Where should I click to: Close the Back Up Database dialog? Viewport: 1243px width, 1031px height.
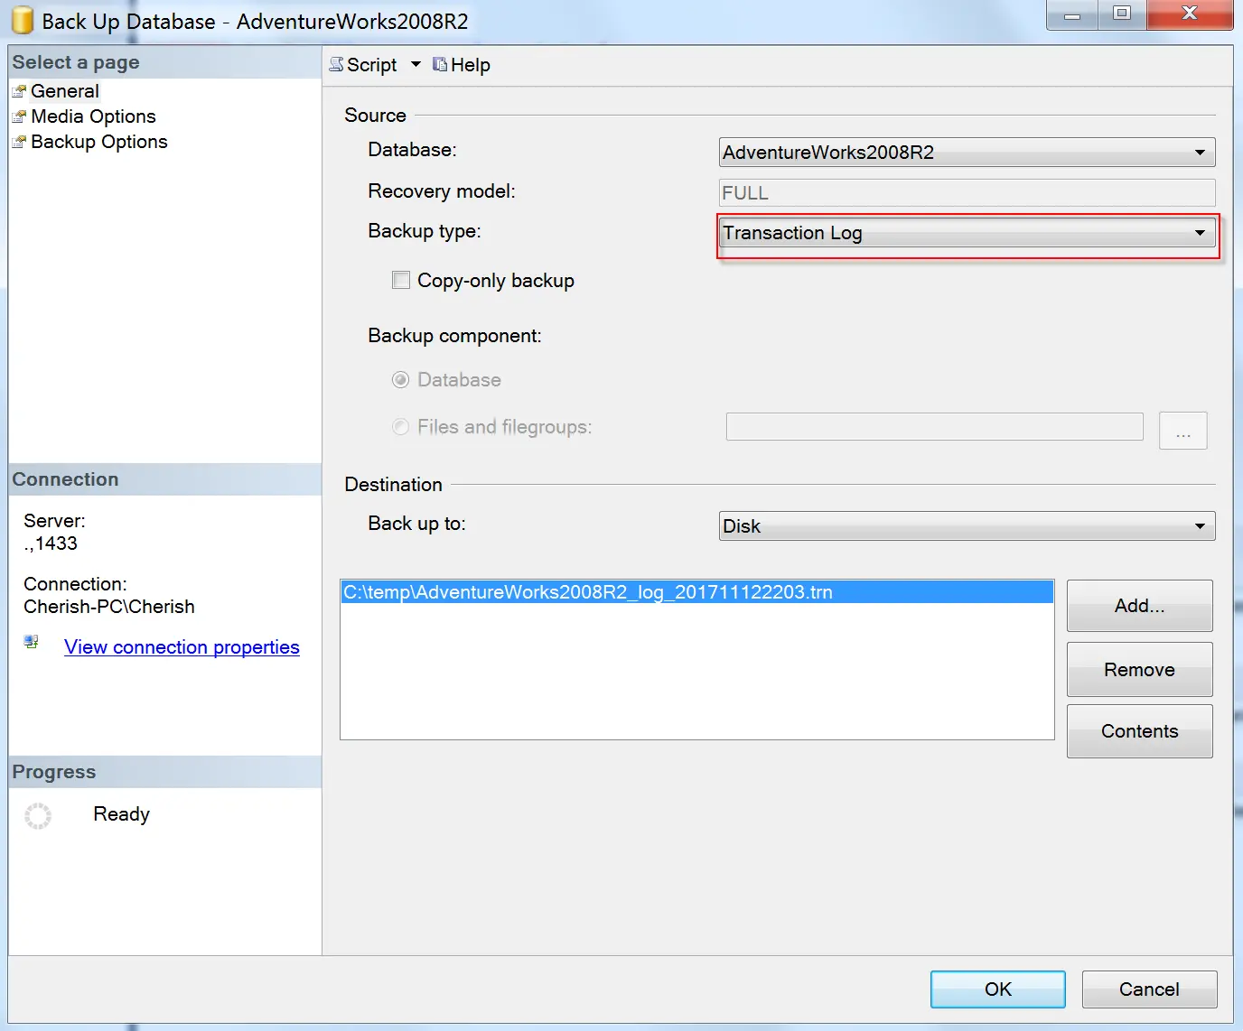[x=1190, y=14]
